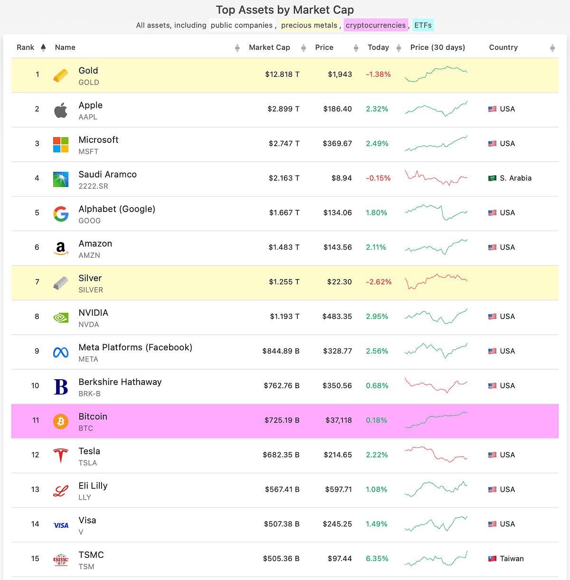Click the Tesla logo icon

point(61,456)
